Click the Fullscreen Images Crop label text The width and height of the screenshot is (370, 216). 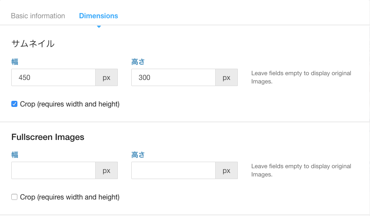point(70,197)
